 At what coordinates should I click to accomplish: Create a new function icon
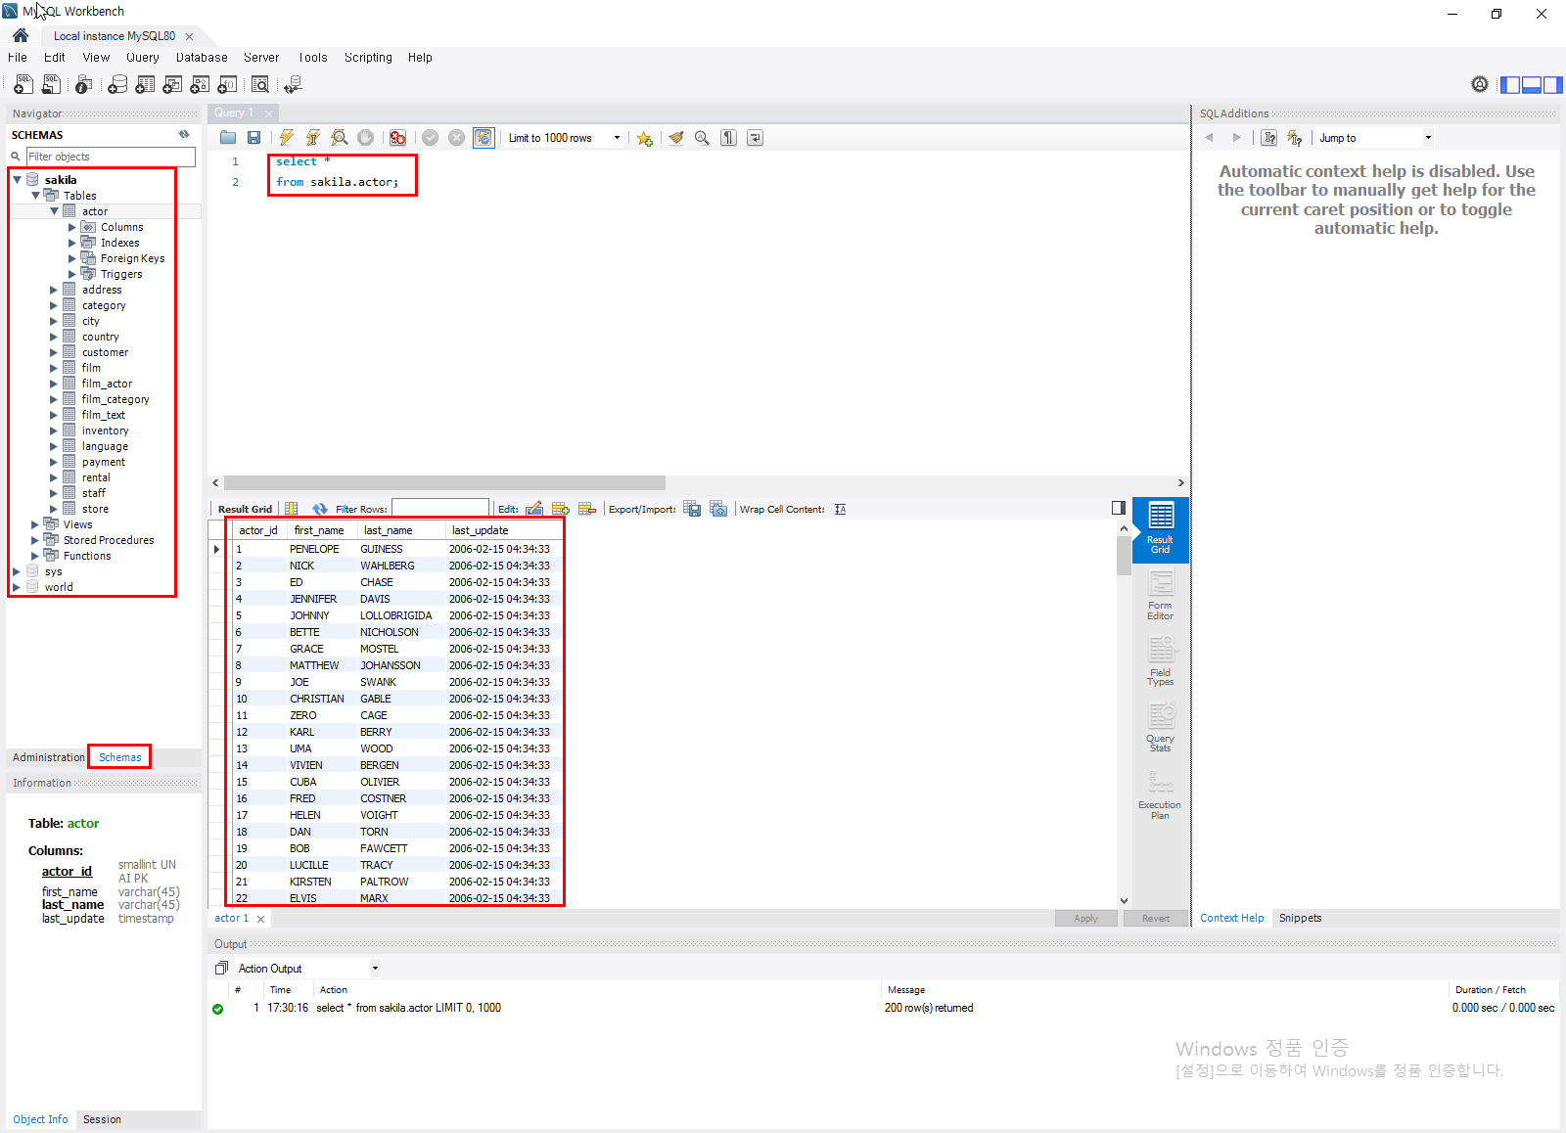point(227,85)
